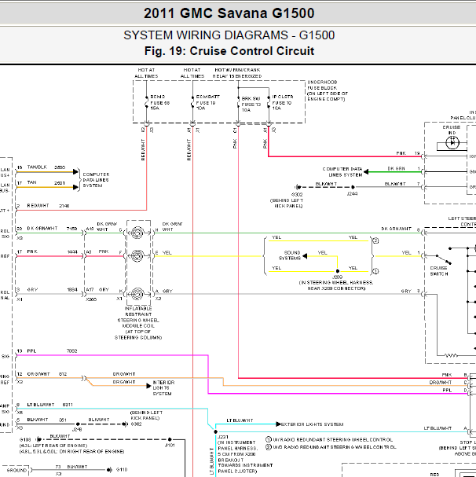Click the "INFLATABLE RESTRAINT STEERING WHEEL MODULE COIL" label
The width and height of the screenshot is (476, 477).
(x=138, y=323)
